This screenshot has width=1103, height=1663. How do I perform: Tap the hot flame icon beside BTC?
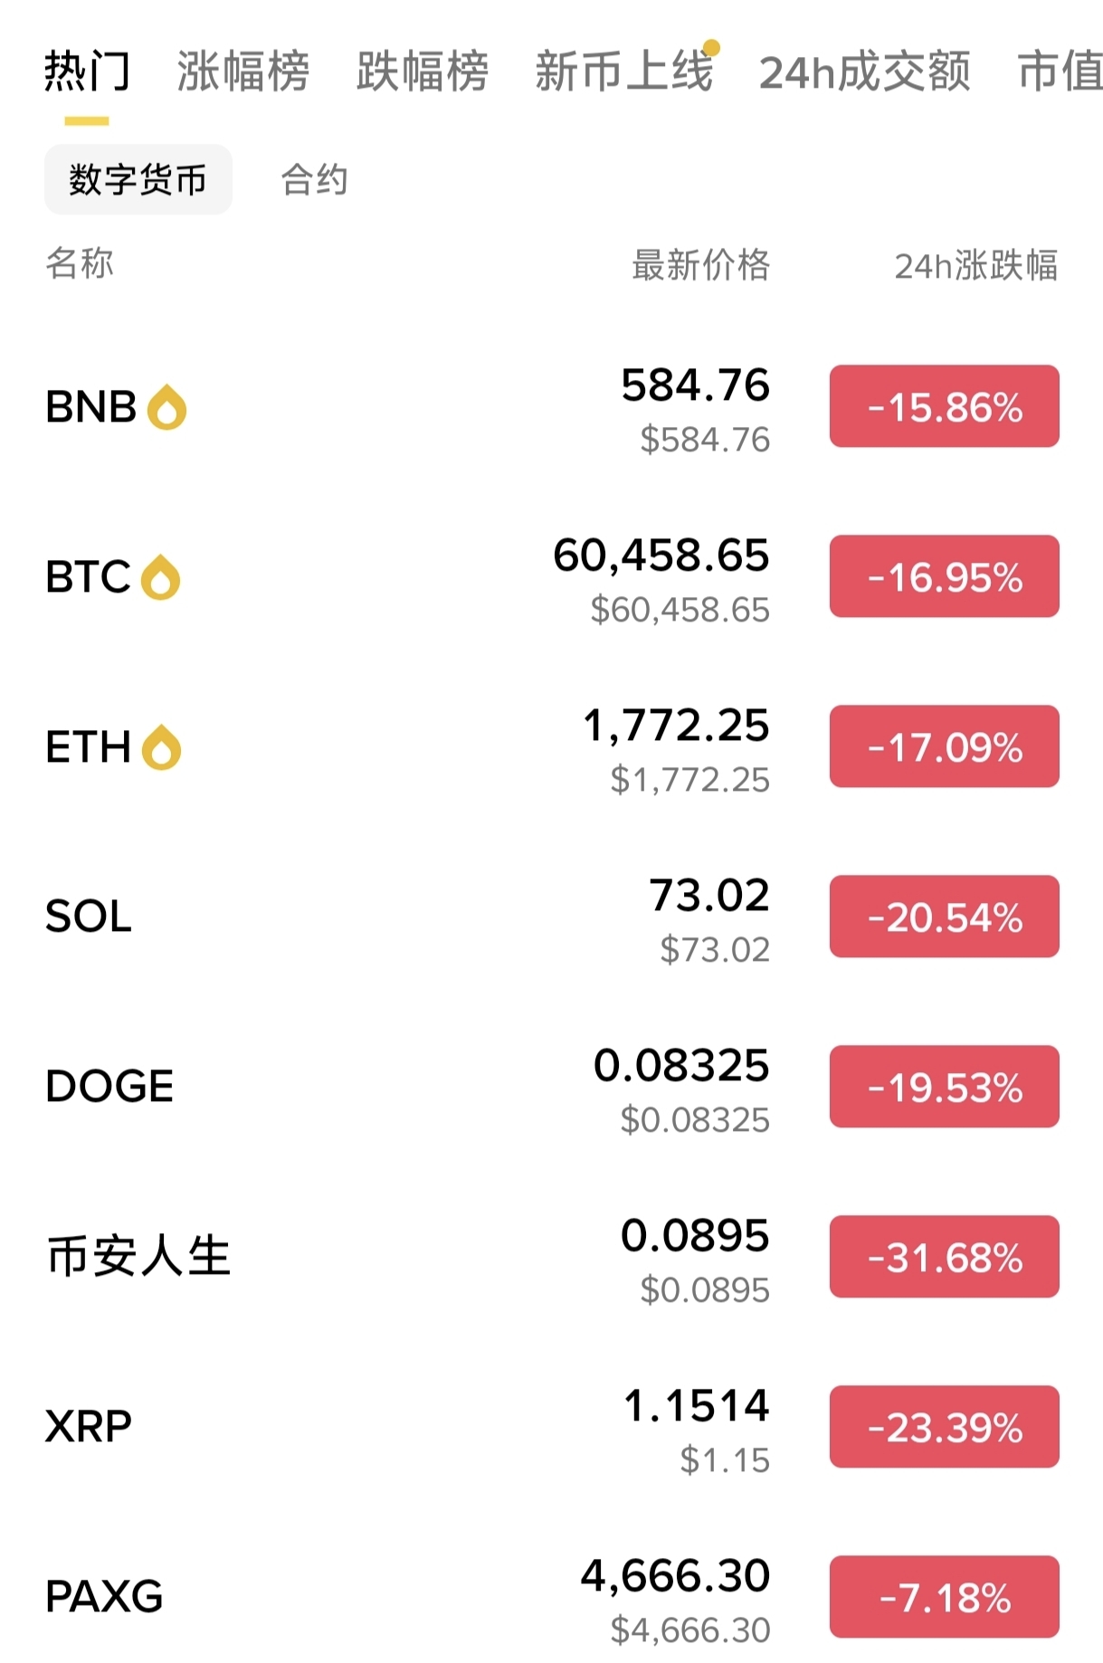pyautogui.click(x=161, y=577)
